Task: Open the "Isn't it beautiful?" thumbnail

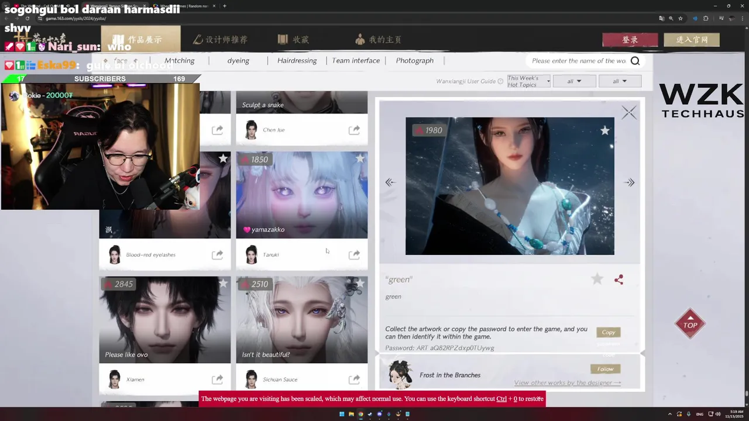Action: (302, 320)
